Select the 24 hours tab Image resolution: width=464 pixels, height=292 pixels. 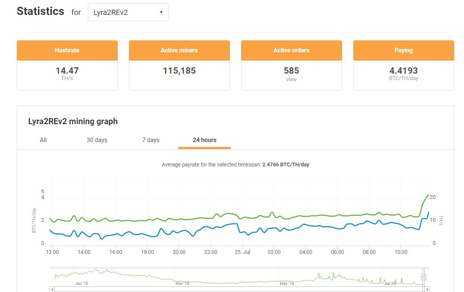[x=205, y=140]
